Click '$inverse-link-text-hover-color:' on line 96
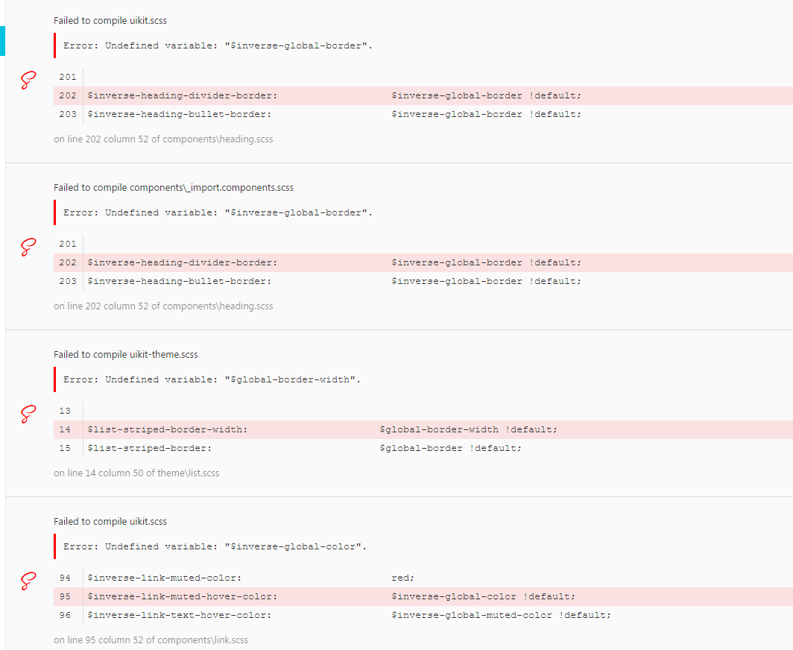The image size is (793, 650). click(180, 615)
